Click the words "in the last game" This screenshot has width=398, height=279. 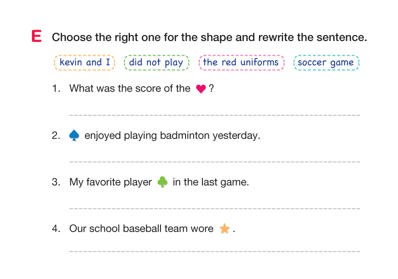211,182
